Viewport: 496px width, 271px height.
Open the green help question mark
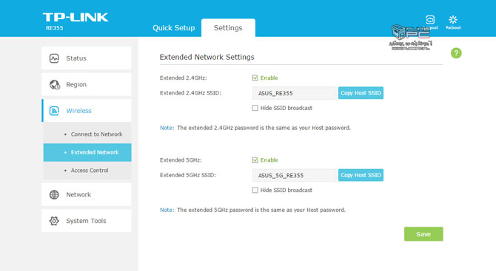pos(456,53)
